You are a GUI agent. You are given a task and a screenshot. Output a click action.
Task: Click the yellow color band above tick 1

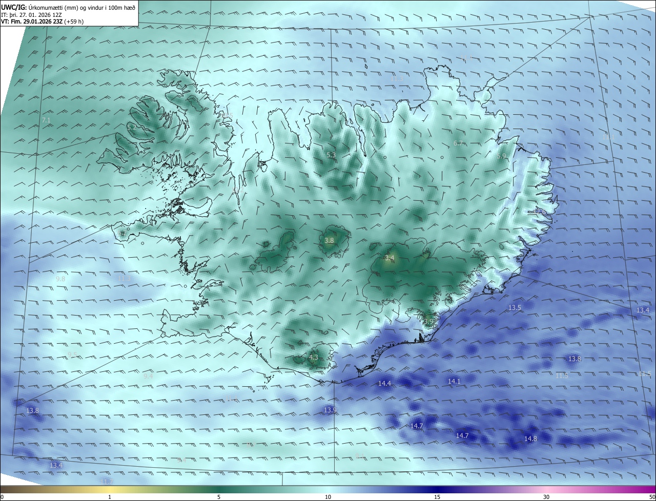click(109, 489)
